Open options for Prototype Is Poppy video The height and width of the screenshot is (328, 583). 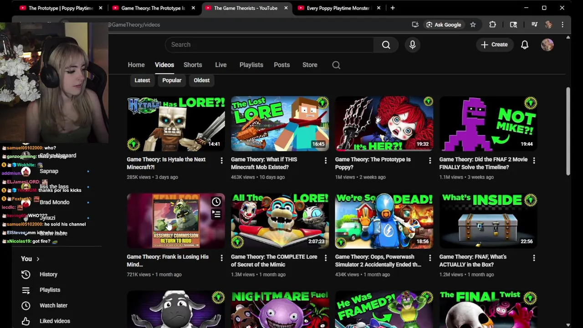click(430, 160)
